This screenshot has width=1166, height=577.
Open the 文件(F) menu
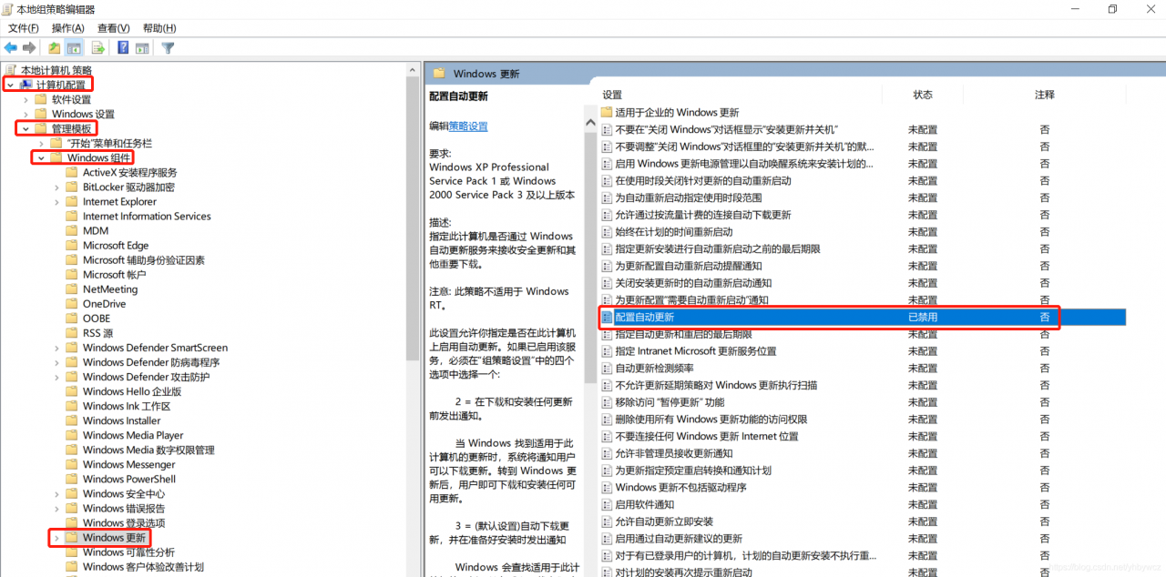(23, 28)
